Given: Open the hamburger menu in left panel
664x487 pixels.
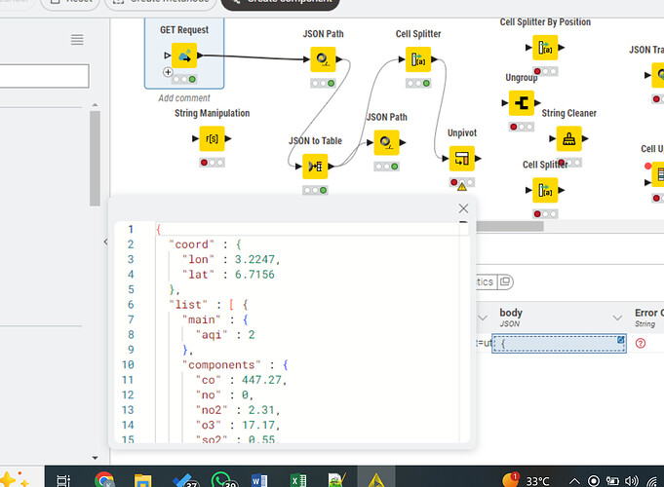Looking at the screenshot, I should (x=77, y=40).
